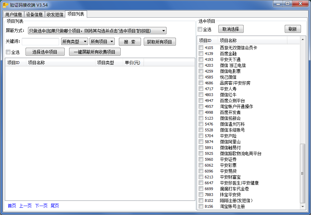The width and height of the screenshot is (311, 215).
Task: Click 一键屏蔽所有收费项目 button
Action: (95, 52)
